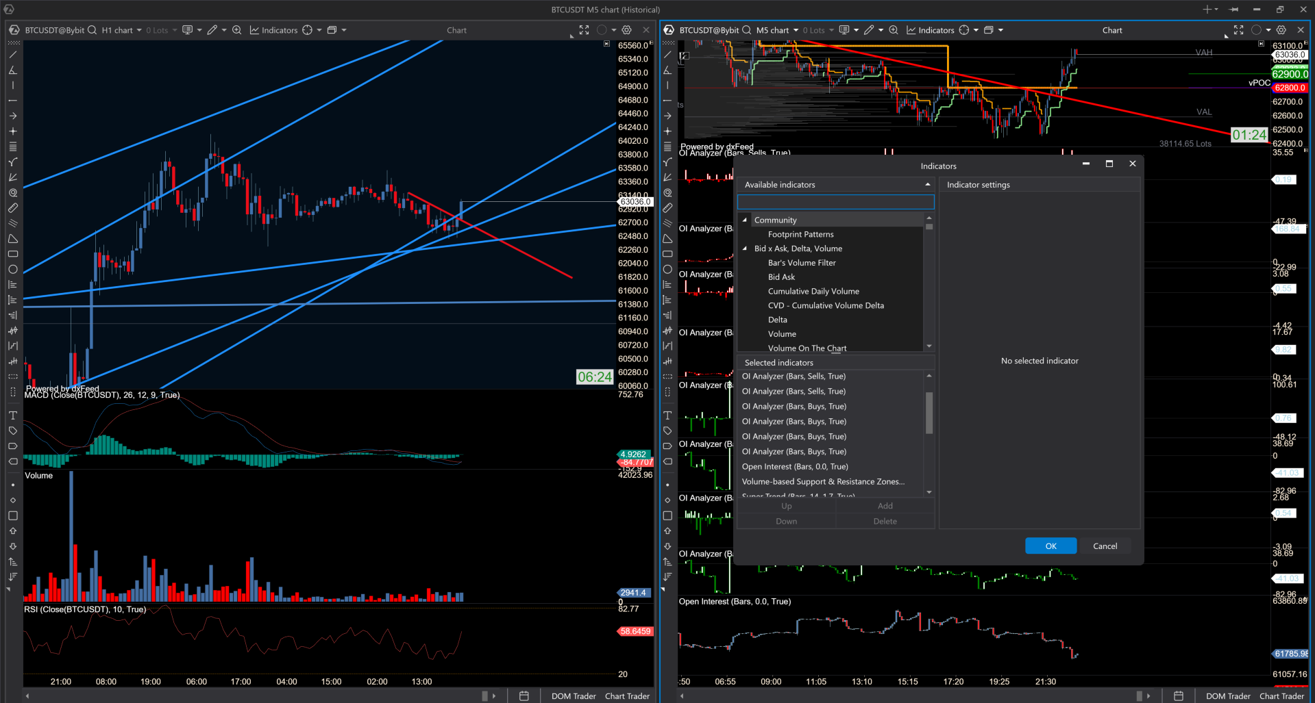Collapse the Community indicators group
This screenshot has height=703, width=1315.
pos(745,220)
